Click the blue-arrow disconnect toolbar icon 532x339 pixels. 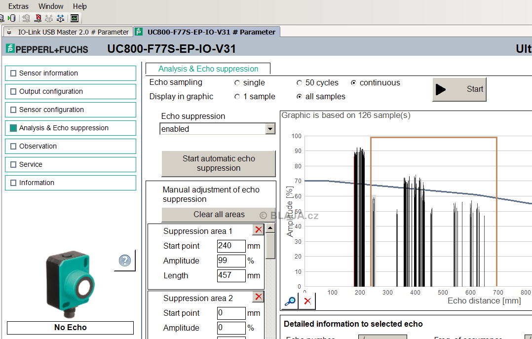(61, 18)
